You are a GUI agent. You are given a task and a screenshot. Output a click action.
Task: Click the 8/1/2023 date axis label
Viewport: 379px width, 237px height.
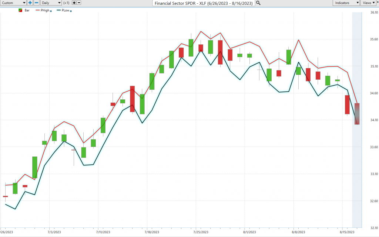(249, 232)
